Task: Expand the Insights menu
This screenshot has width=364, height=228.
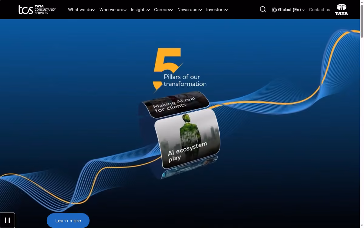Action: (140, 10)
